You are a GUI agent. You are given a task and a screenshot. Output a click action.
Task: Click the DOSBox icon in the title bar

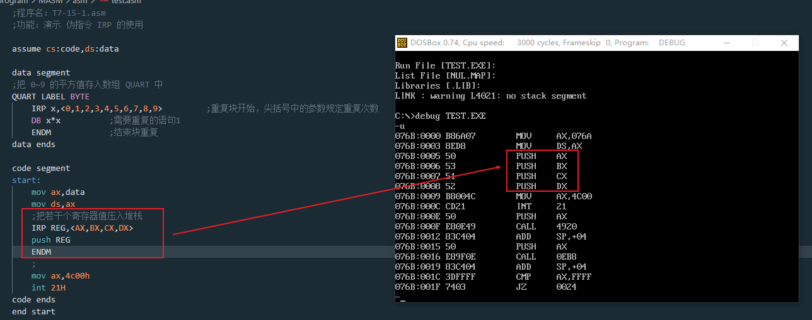click(402, 43)
